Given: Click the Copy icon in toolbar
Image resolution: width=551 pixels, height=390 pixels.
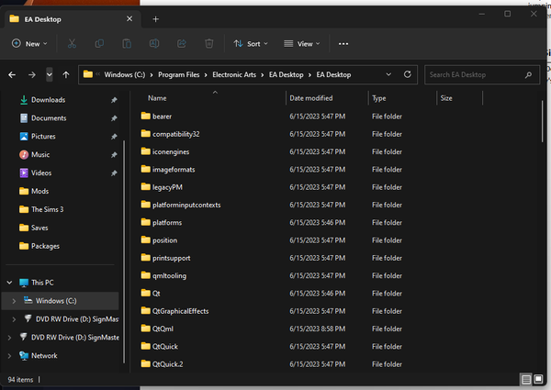Looking at the screenshot, I should pos(99,43).
